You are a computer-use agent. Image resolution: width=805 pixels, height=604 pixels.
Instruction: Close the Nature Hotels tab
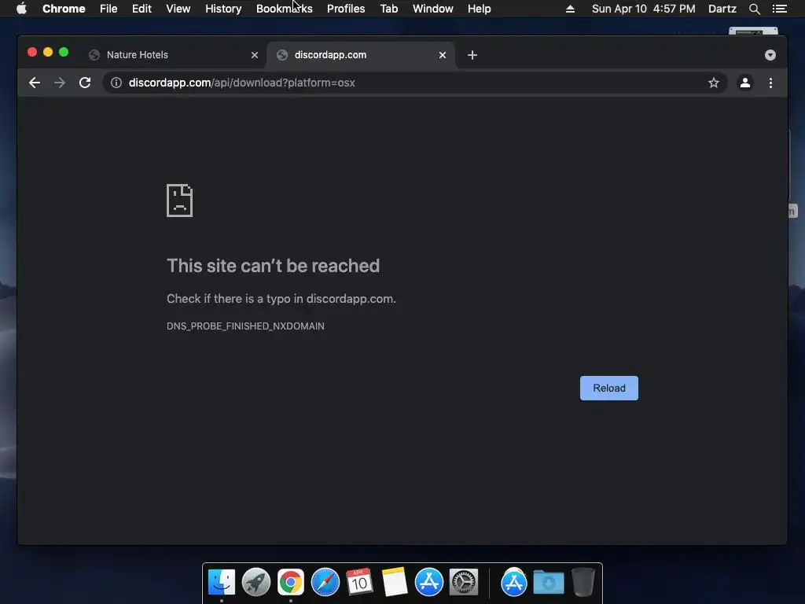pos(255,55)
